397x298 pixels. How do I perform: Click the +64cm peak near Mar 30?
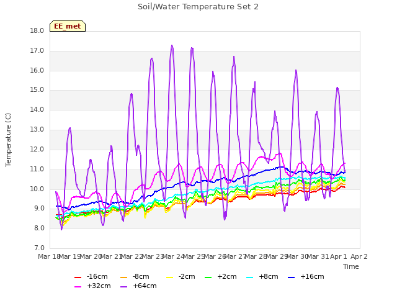click(x=296, y=70)
